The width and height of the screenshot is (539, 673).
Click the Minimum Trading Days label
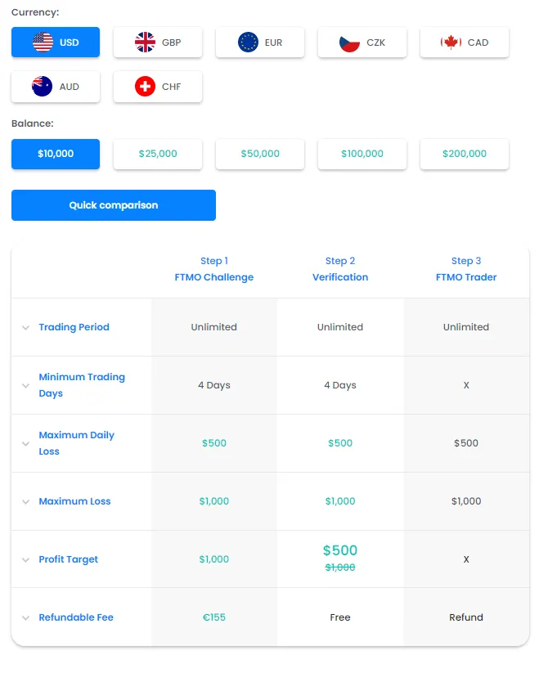82,385
